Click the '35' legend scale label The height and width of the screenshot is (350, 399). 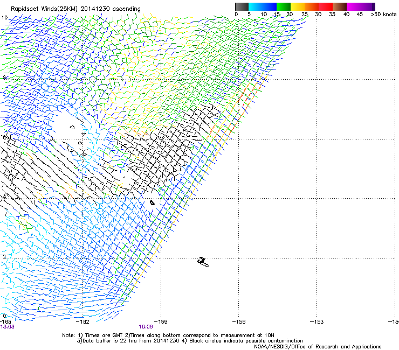click(x=332, y=15)
